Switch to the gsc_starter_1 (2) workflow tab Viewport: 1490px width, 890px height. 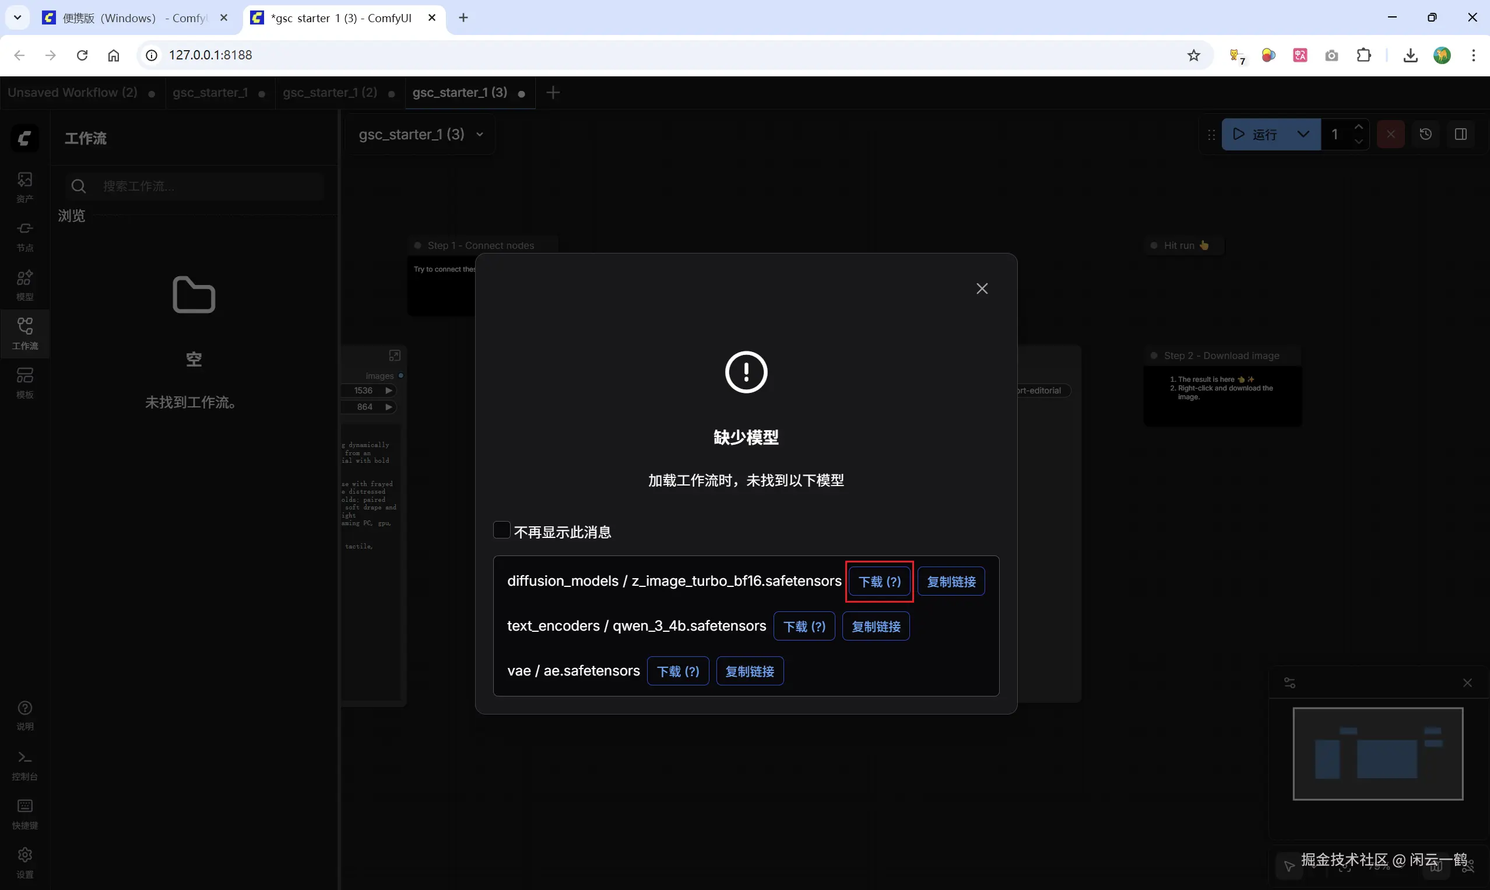pyautogui.click(x=330, y=92)
